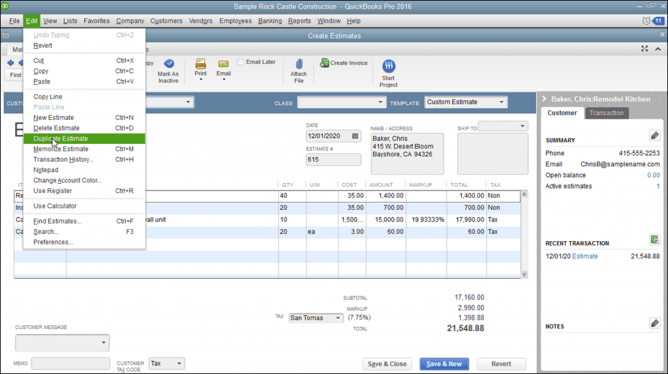Open the File menu
This screenshot has width=668, height=374.
14,21
